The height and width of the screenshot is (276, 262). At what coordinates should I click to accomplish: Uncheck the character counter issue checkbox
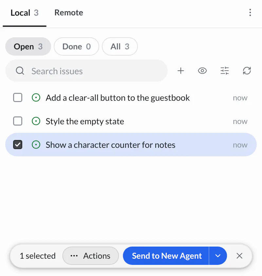point(18,145)
